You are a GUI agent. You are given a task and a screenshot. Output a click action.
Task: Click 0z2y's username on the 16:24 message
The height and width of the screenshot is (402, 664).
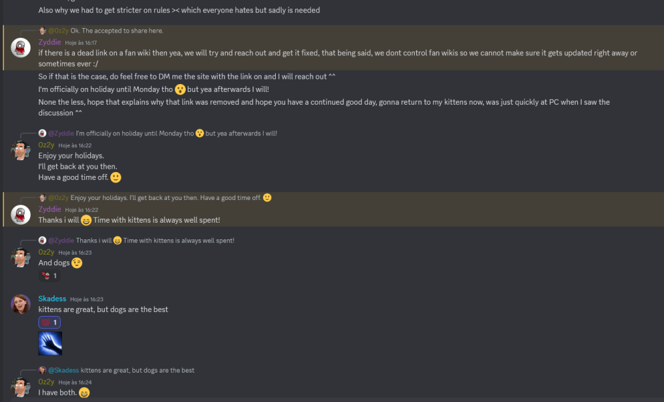pos(46,382)
